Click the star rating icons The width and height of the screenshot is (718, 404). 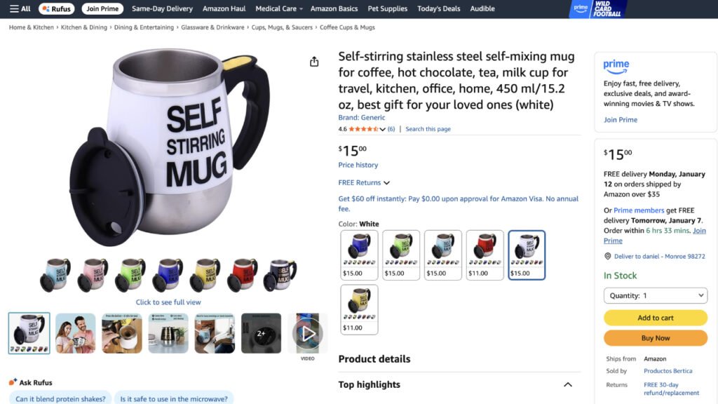[363, 129]
